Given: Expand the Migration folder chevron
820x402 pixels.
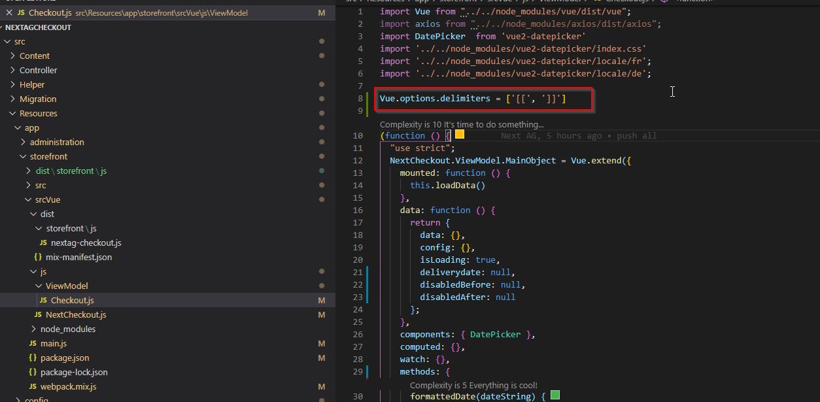Looking at the screenshot, I should (x=12, y=99).
